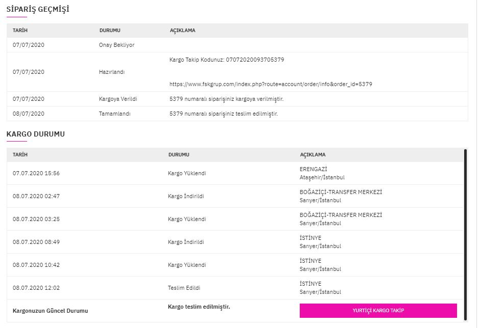This screenshot has width=480, height=328.
Task: Click the Tamamlandı status entry
Action: pos(114,114)
